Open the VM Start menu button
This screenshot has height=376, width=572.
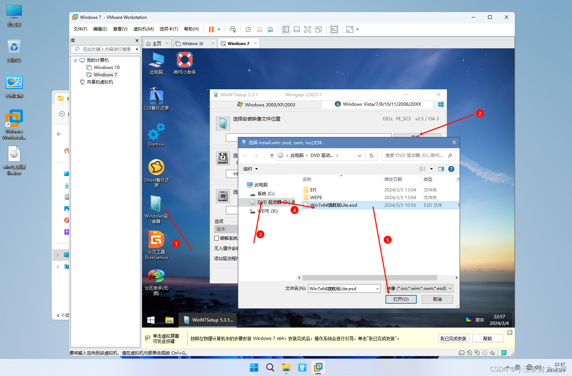151,320
